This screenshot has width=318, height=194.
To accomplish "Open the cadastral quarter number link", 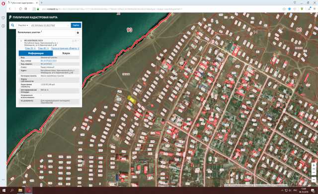I will click(46, 64).
